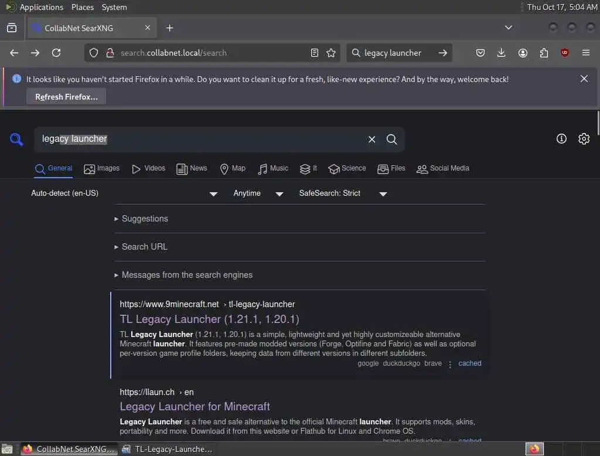Open the Anytime time range dropdown
The width and height of the screenshot is (600, 456).
pyautogui.click(x=258, y=193)
